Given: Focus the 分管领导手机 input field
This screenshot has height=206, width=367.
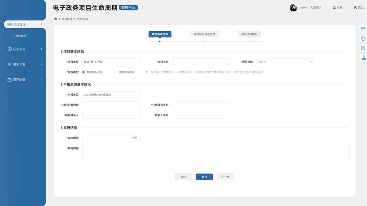Looking at the screenshot, I should (x=201, y=105).
